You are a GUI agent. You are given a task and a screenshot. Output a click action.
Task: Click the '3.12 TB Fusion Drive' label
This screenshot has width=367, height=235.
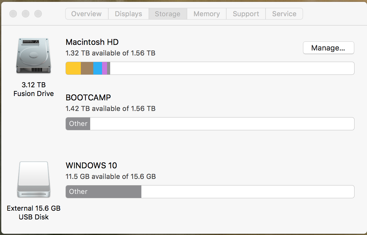tap(33, 89)
